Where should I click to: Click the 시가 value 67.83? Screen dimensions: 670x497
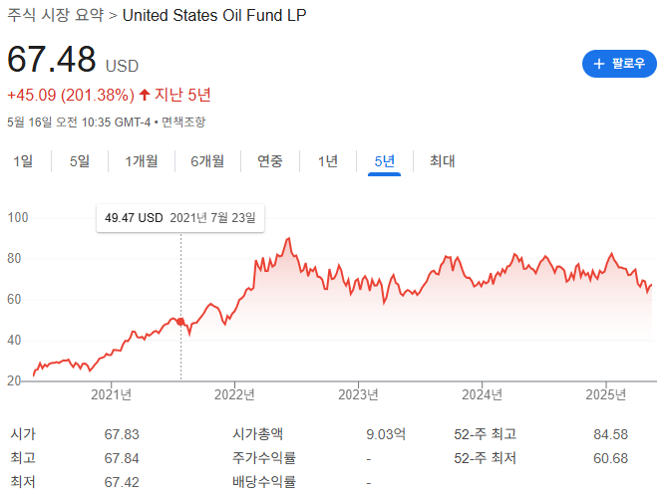[122, 434]
